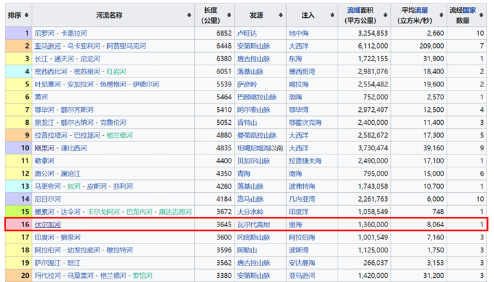Sort table by the 排序 rank column arrows
The image size is (494, 282).
coord(27,15)
